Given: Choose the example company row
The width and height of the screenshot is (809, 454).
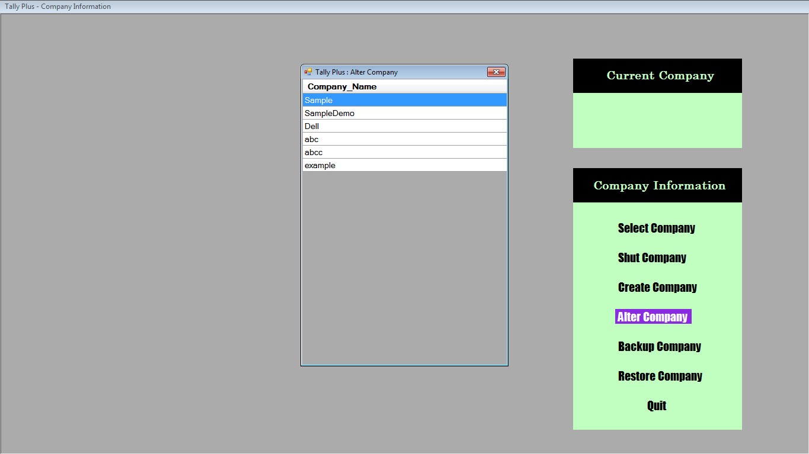Looking at the screenshot, I should coord(405,165).
